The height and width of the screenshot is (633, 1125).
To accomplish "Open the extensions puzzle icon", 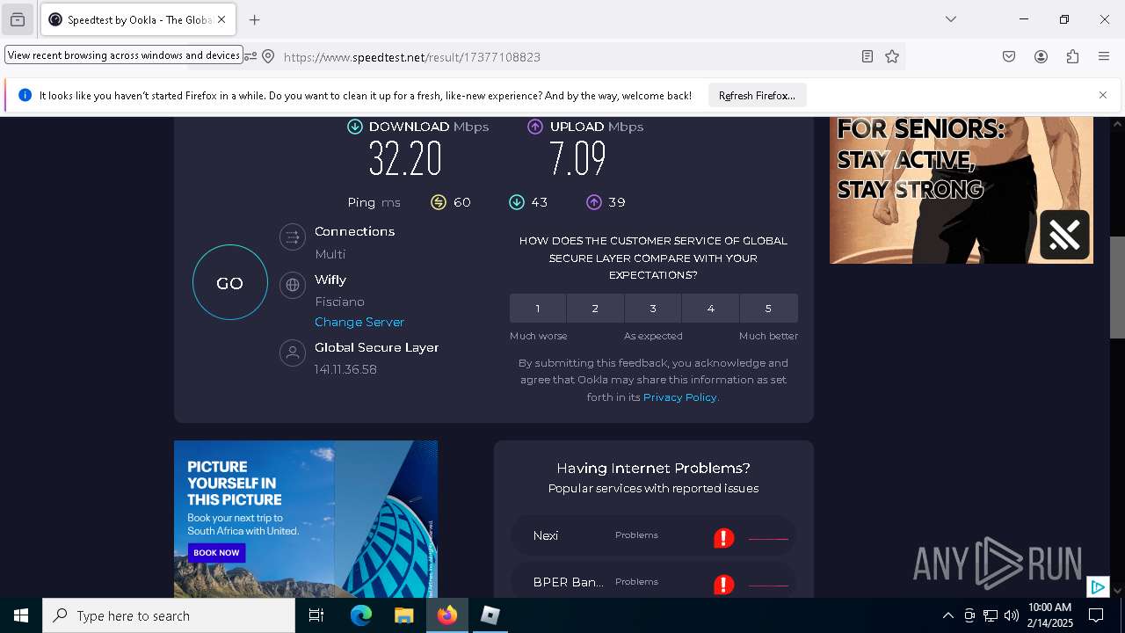I will click(1072, 57).
